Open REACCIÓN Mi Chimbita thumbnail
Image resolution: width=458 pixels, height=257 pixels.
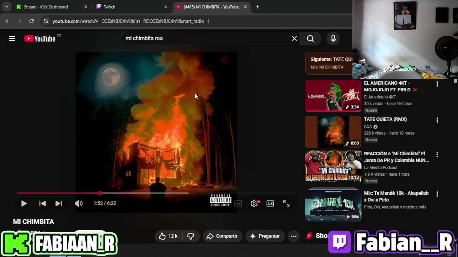click(333, 166)
